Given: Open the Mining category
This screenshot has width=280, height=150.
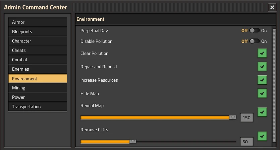Looking at the screenshot, I should [x=38, y=88].
